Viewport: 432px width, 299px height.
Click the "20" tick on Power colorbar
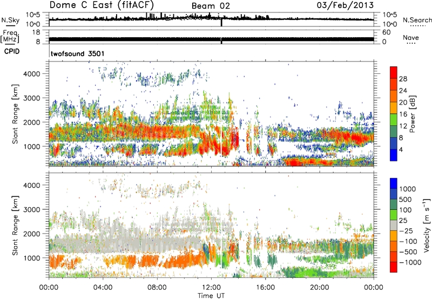pyautogui.click(x=403, y=103)
